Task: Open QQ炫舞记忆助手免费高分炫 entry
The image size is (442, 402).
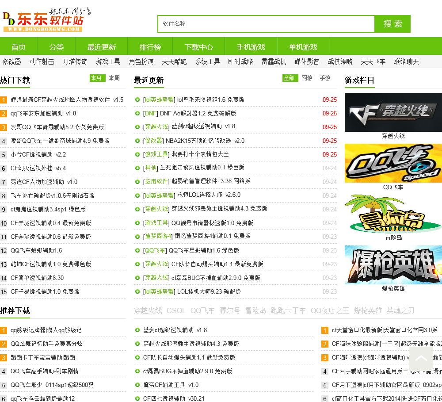Action: point(46,344)
